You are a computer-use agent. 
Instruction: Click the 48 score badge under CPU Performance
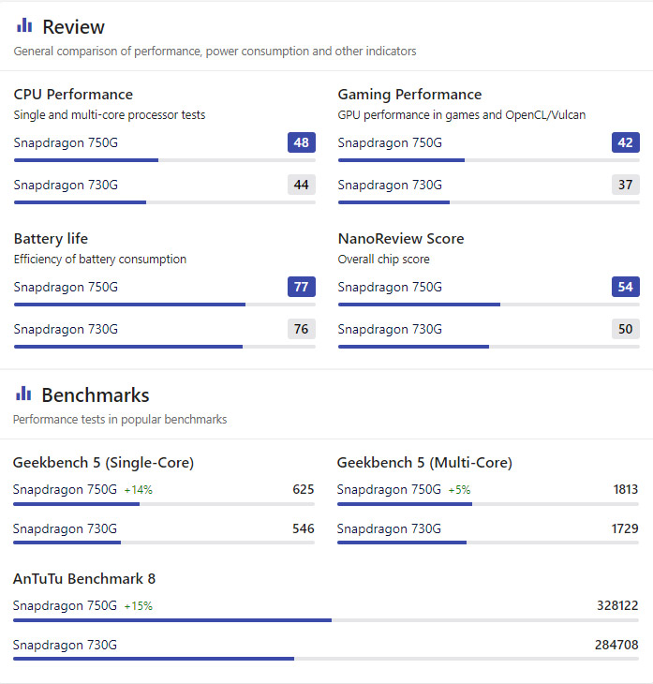pos(302,142)
